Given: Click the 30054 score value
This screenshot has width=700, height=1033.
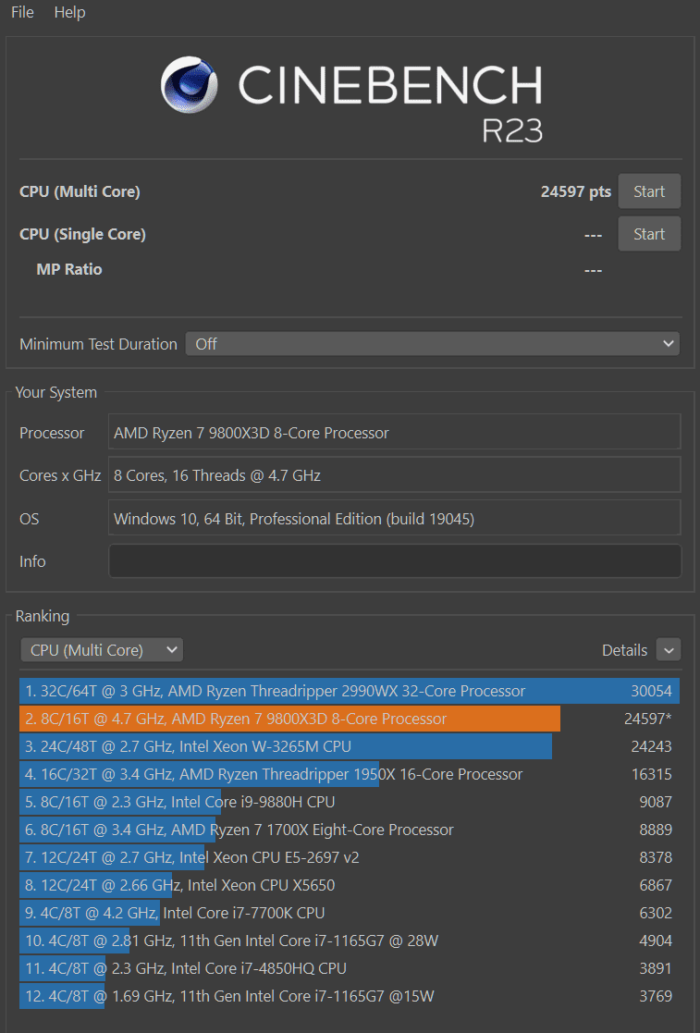Looking at the screenshot, I should point(651,691).
